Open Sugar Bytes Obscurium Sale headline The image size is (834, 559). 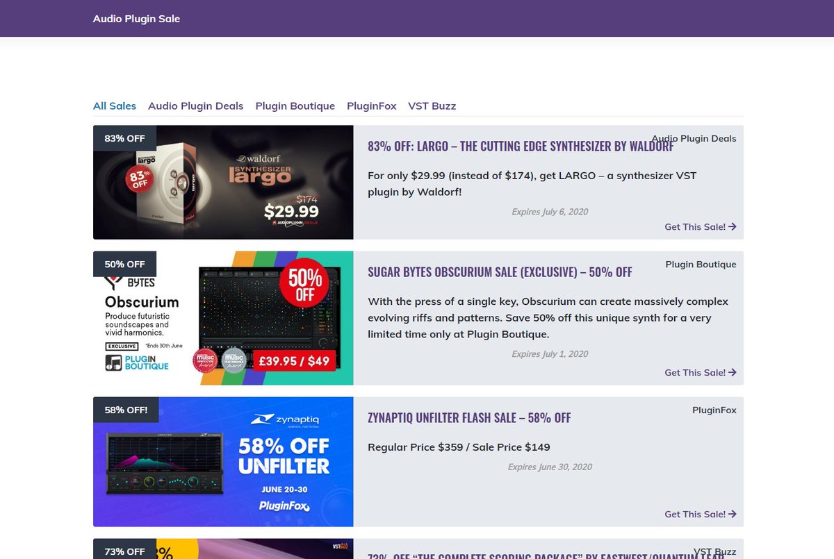pos(500,272)
